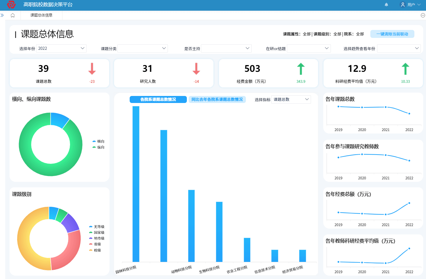Click the platform logo icon
Screen dimensions: 426x279
tap(11, 5)
